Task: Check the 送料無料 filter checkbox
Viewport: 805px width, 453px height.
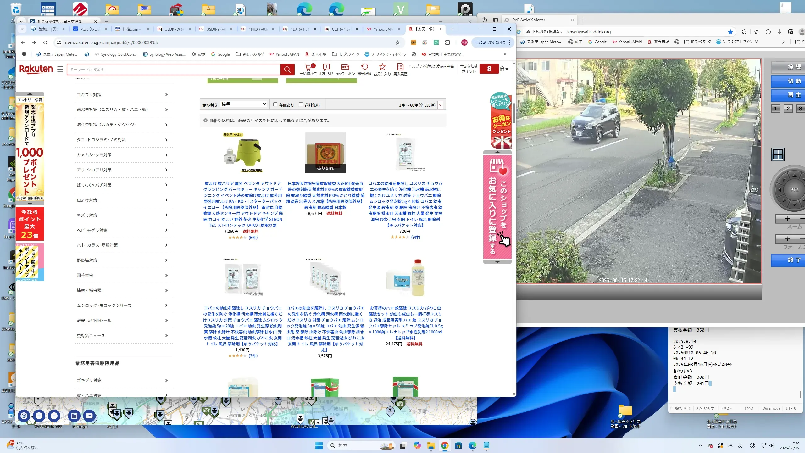Action: 301,104
